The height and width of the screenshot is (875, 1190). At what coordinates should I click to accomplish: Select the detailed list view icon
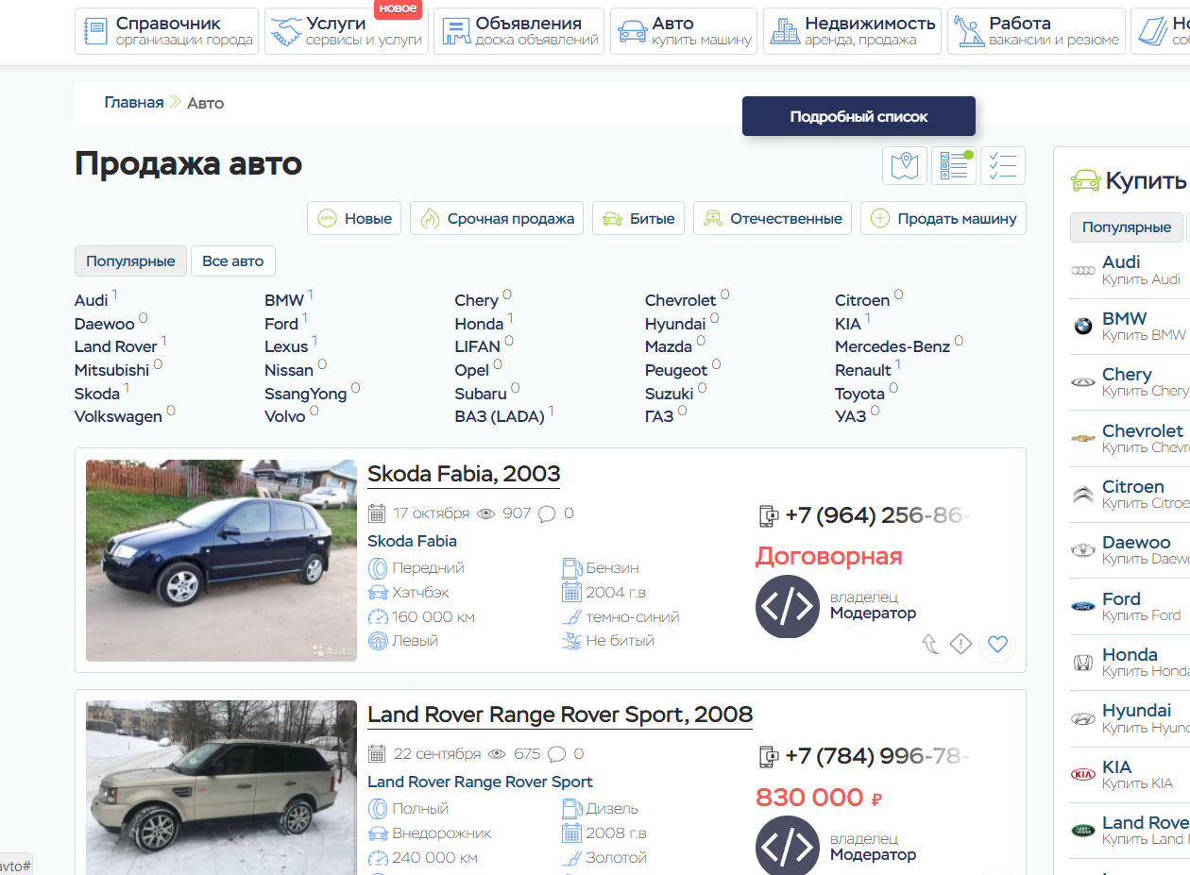[x=954, y=166]
